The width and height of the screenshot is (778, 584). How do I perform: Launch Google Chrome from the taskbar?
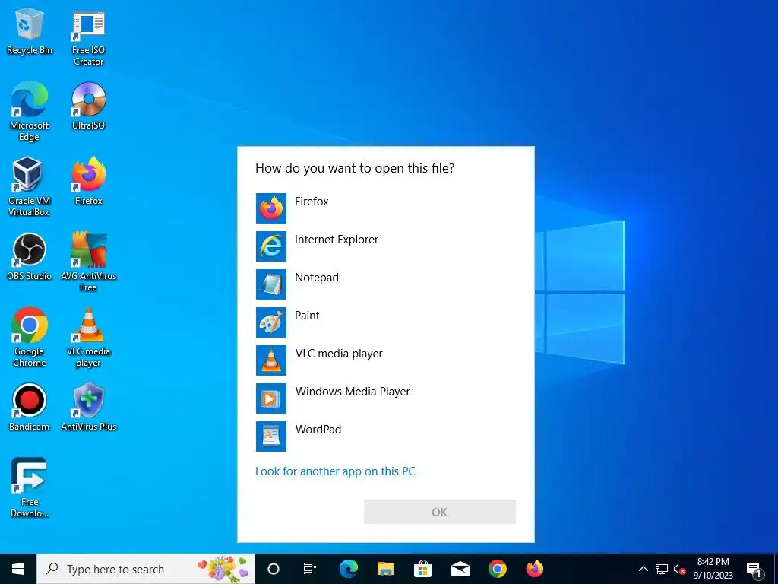coord(497,569)
